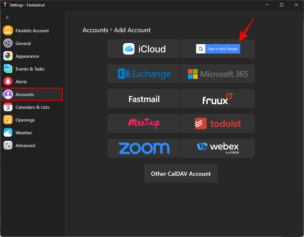
Task: Open General settings gear icon
Action: pyautogui.click(x=8, y=43)
